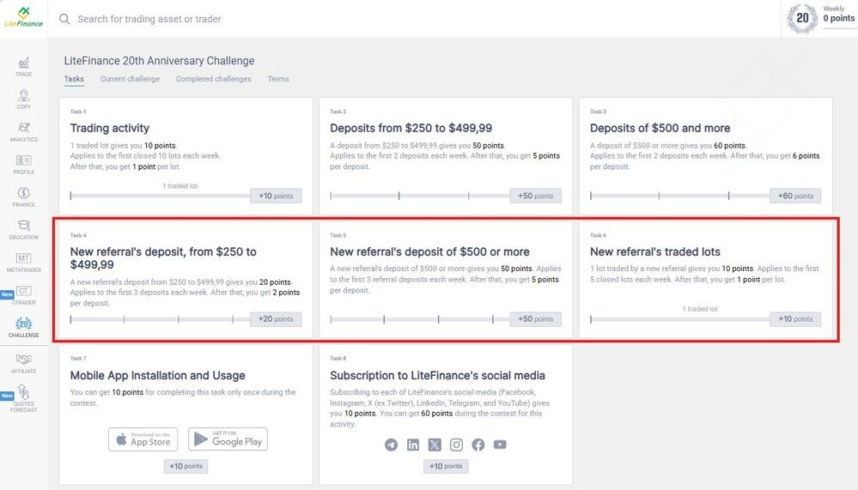858x490 pixels.
Task: Click the Deposits from $250 to $499,99 title
Action: pyautogui.click(x=411, y=128)
